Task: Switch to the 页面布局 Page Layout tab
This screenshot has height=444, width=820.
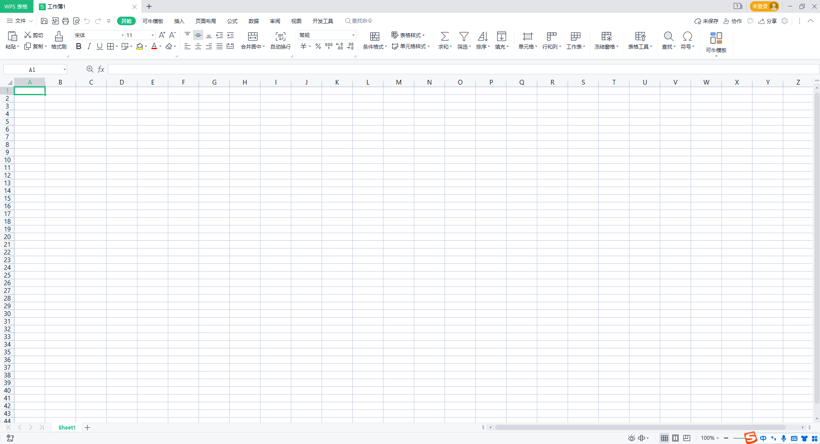Action: click(205, 21)
